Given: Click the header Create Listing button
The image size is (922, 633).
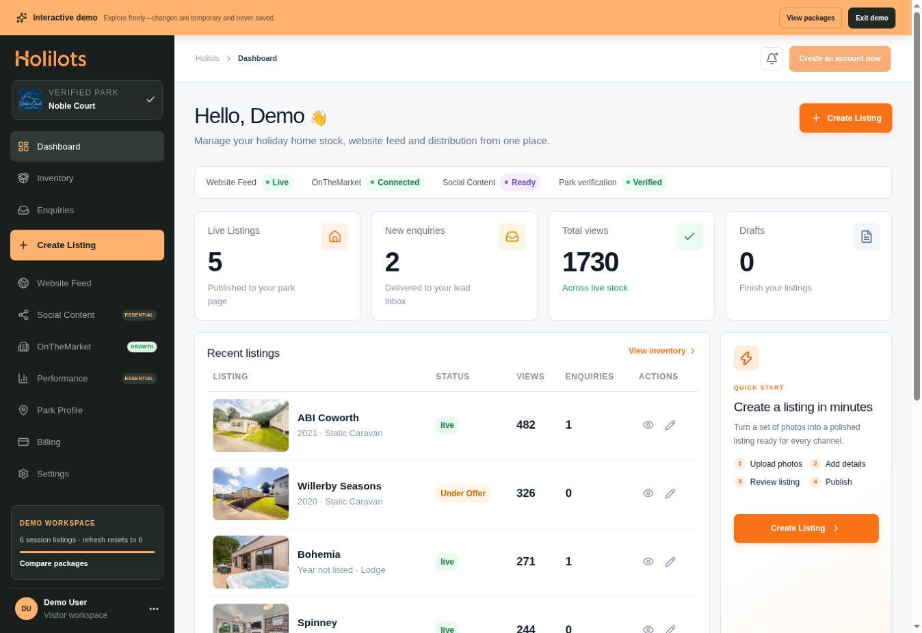Looking at the screenshot, I should click(x=845, y=118).
